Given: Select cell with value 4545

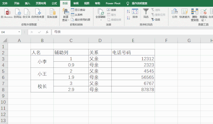Looking at the screenshot, I should point(133,71).
